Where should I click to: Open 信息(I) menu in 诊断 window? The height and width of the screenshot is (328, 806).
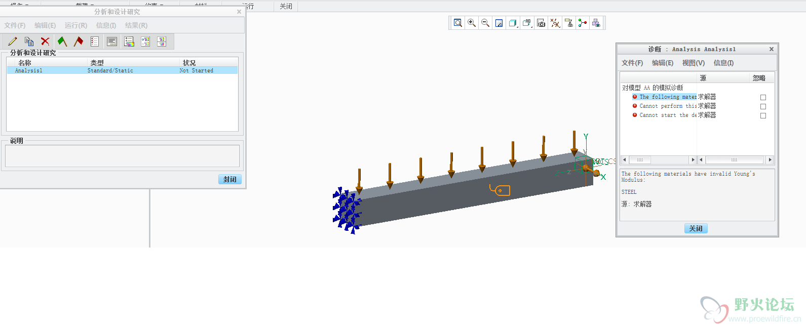pos(723,63)
